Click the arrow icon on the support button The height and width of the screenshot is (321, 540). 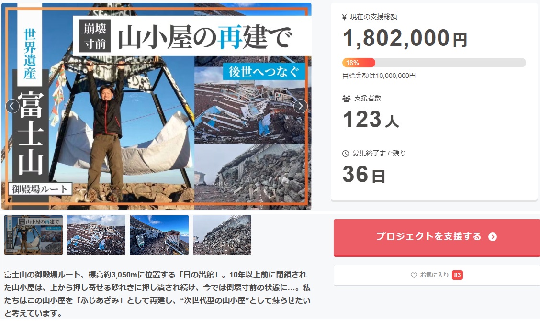point(493,237)
